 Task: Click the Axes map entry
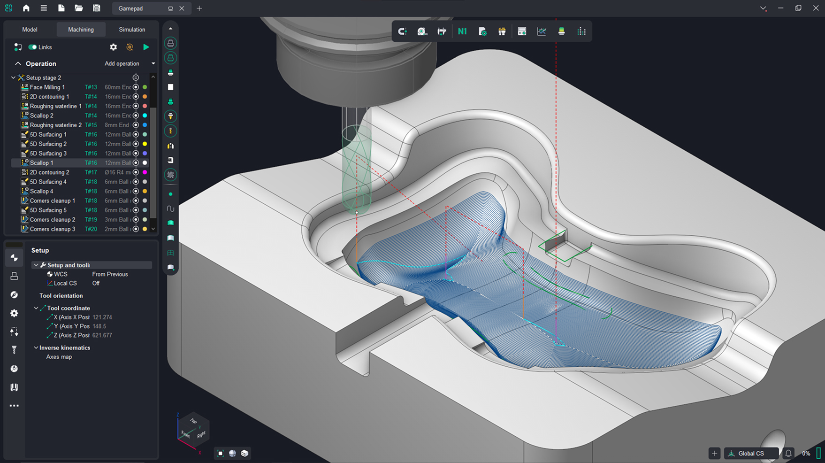59,357
